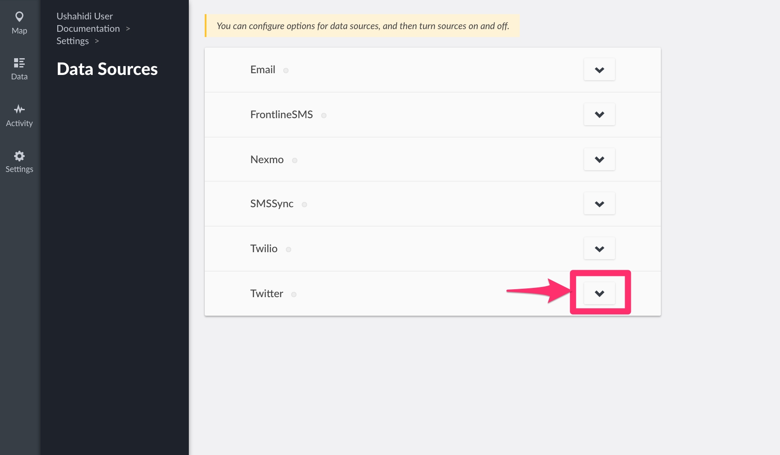Go to Ushahidi User Documentation breadcrumb

[88, 22]
